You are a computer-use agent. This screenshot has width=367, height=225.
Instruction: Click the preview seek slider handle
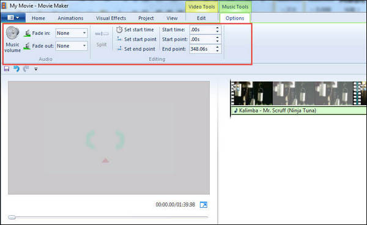(x=12, y=217)
